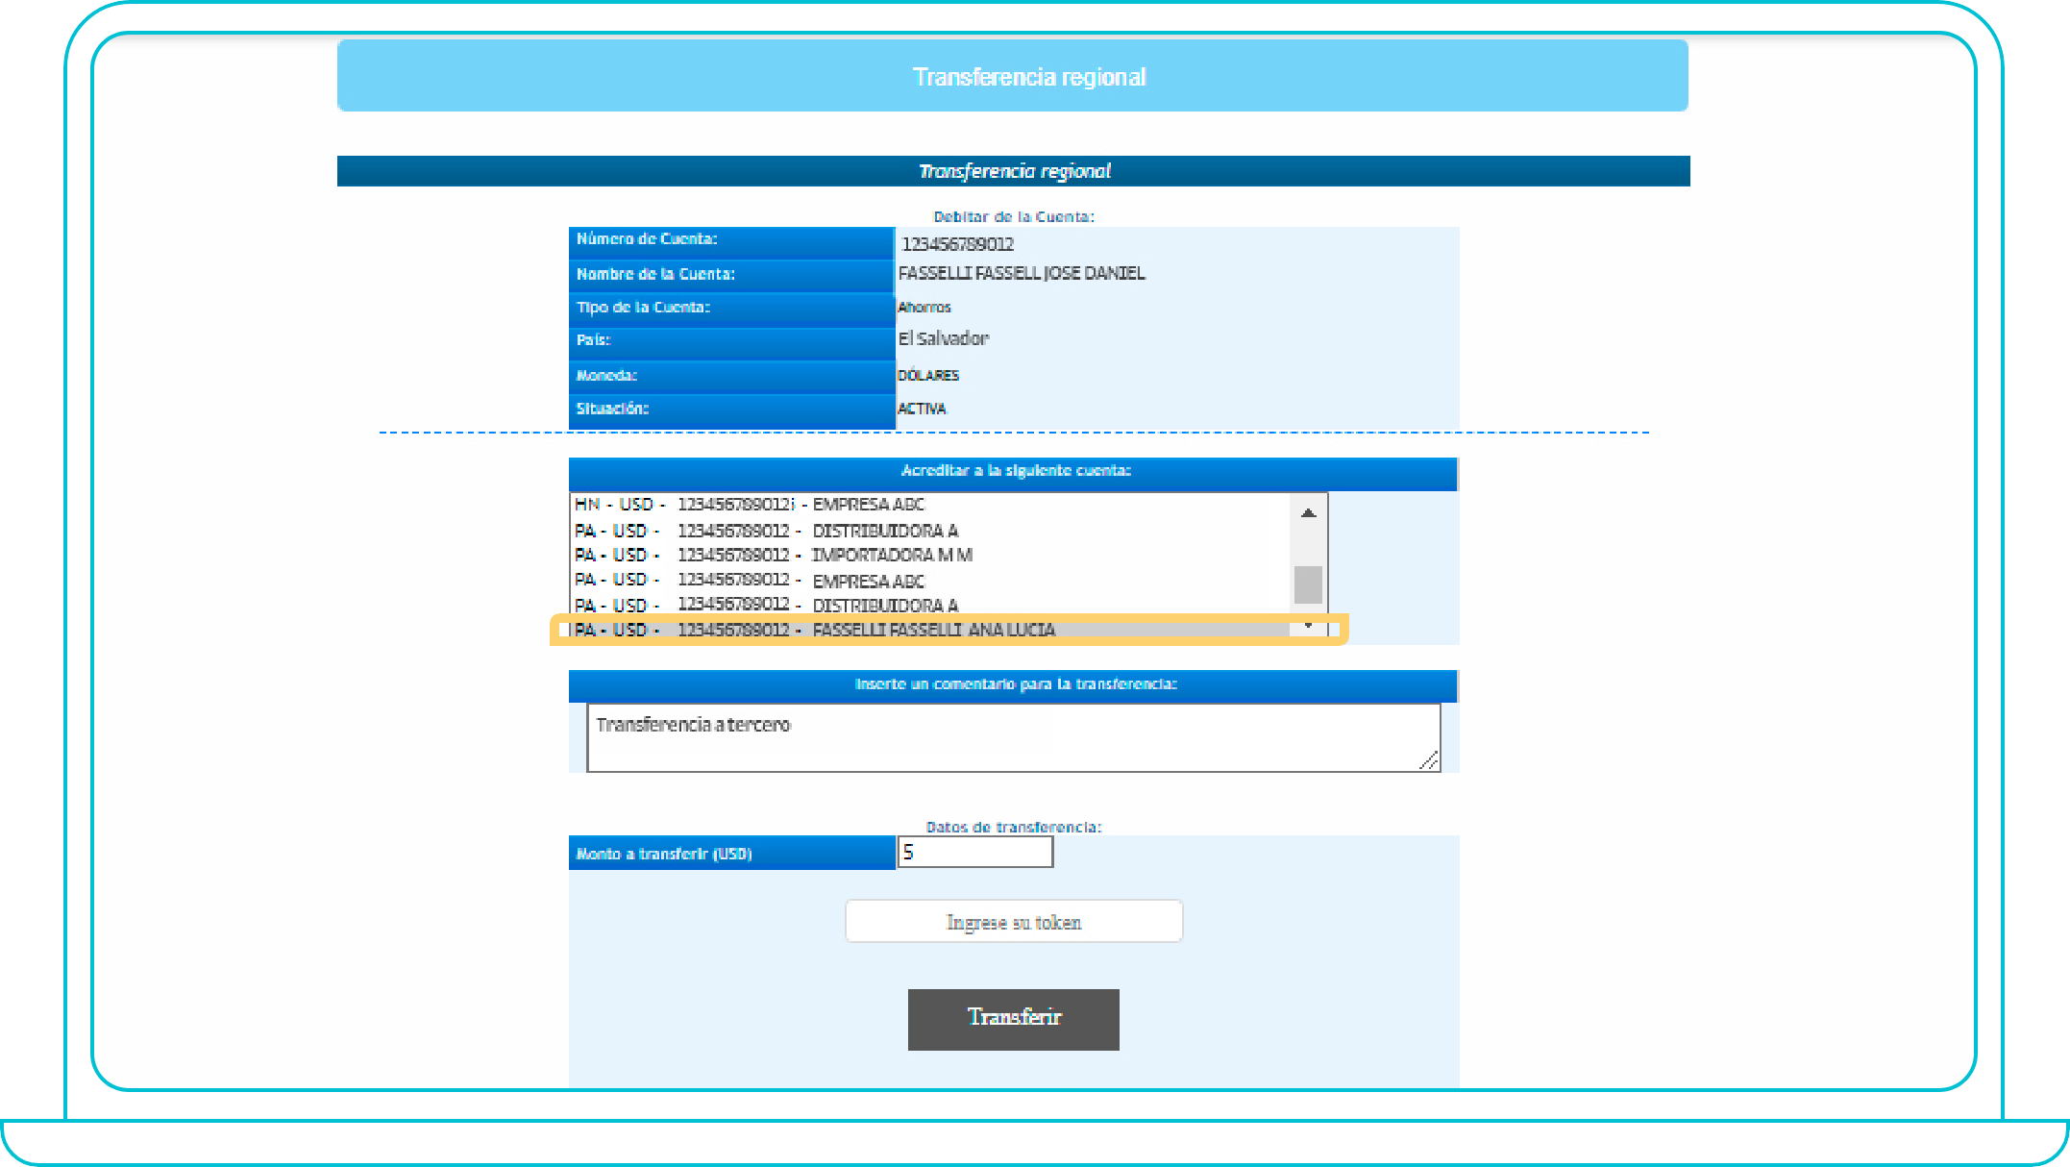Click the account list scroll-down arrow
The height and width of the screenshot is (1167, 2070).
[x=1308, y=626]
